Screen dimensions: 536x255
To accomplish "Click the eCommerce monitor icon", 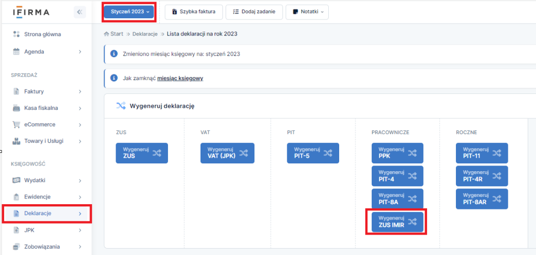I will tap(16, 125).
